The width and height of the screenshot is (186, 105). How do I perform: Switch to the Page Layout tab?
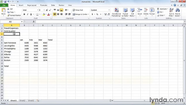pyautogui.click(x=32, y=5)
